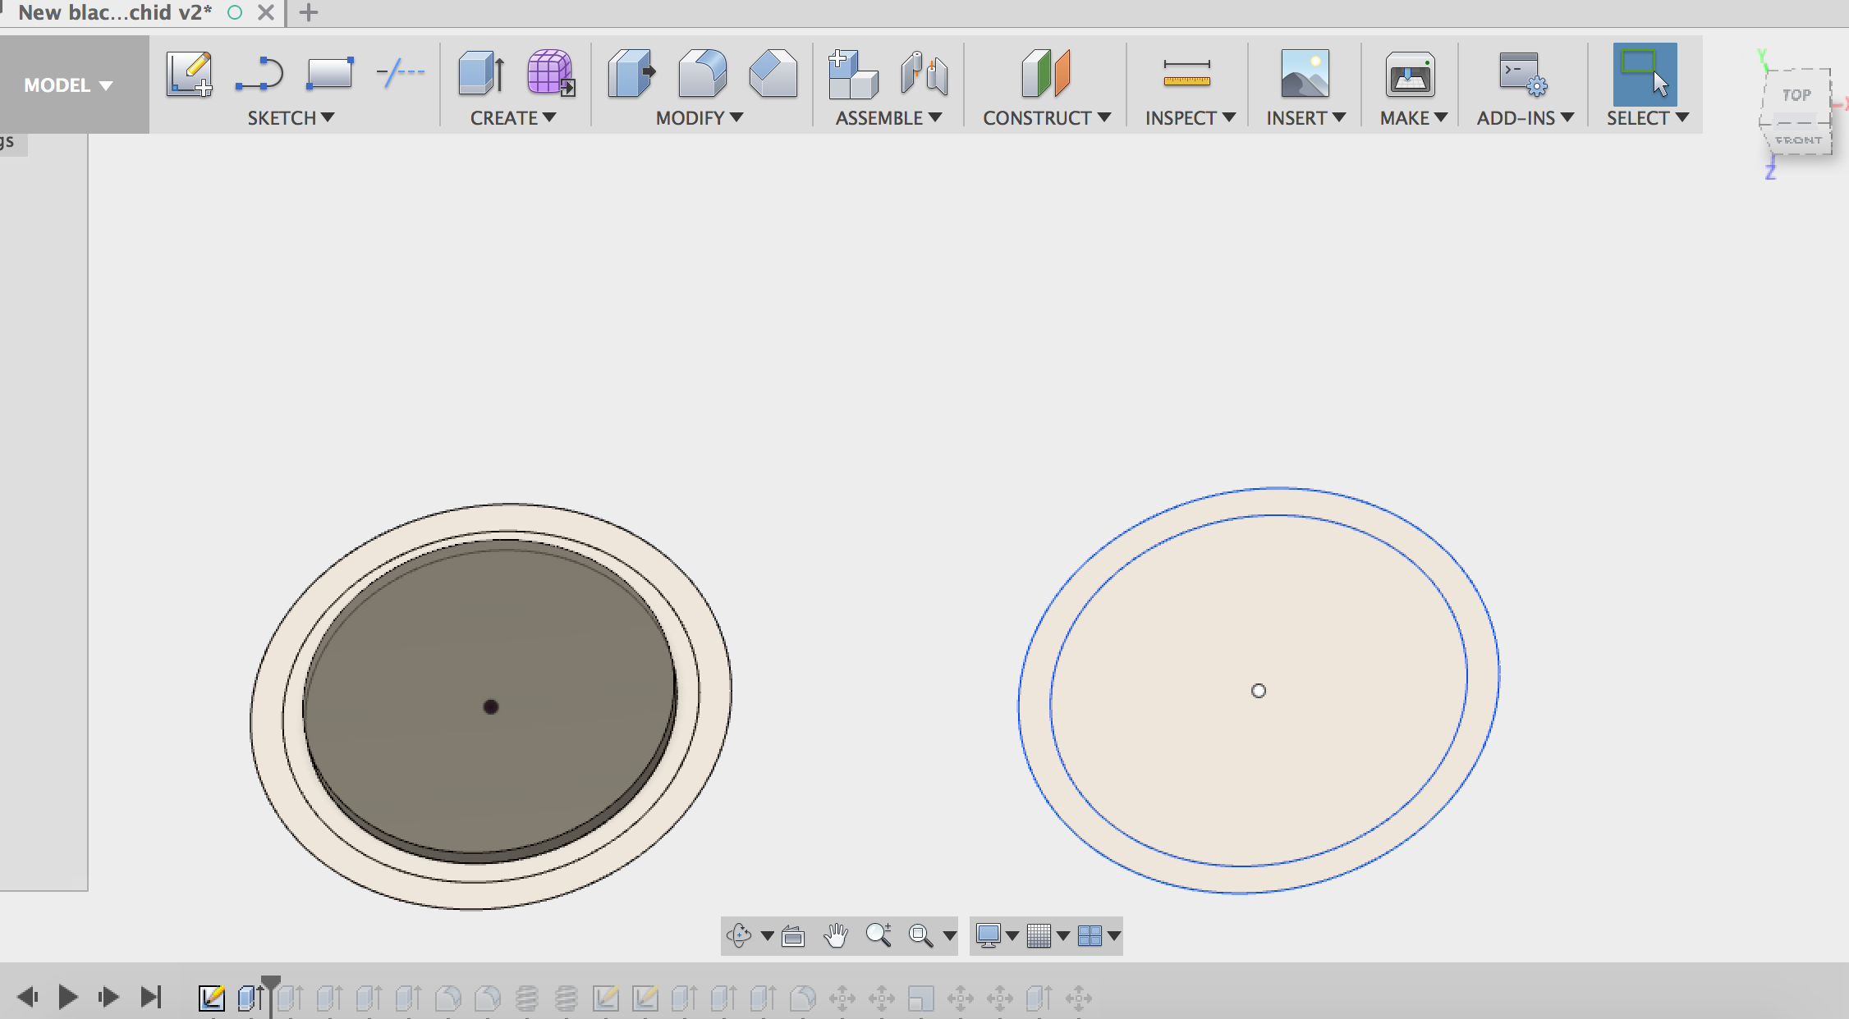Open Display Settings icon
Screen dimensions: 1849x1019
pyautogui.click(x=989, y=935)
